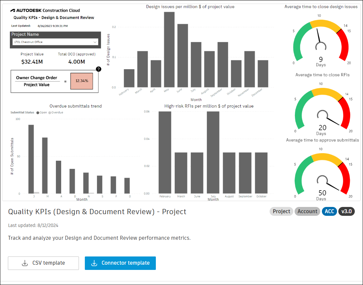Click the Open legend marker in submittals
Viewport: 363px width, 285px height.
coord(38,113)
